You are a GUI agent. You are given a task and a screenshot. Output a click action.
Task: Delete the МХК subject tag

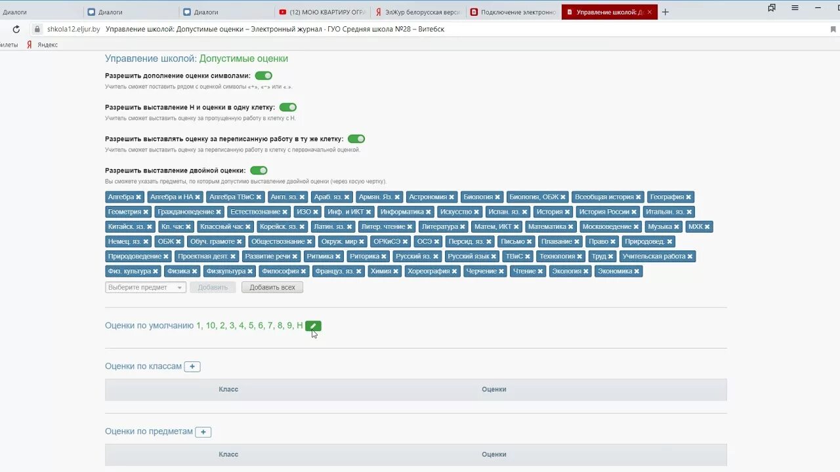point(707,227)
